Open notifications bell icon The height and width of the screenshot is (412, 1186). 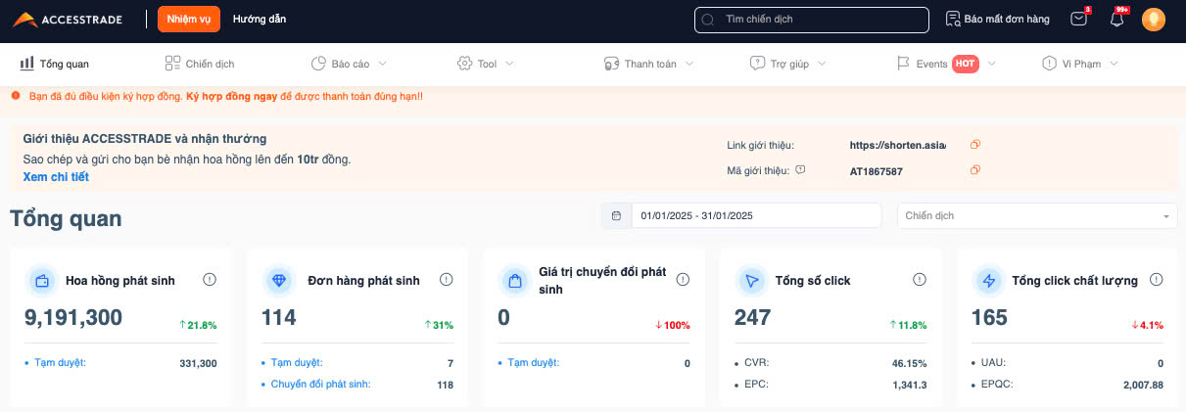[1116, 19]
